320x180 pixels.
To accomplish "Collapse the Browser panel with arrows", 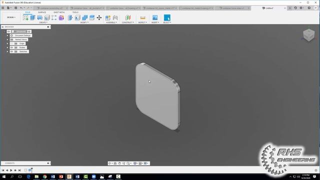I will [x=2, y=26].
